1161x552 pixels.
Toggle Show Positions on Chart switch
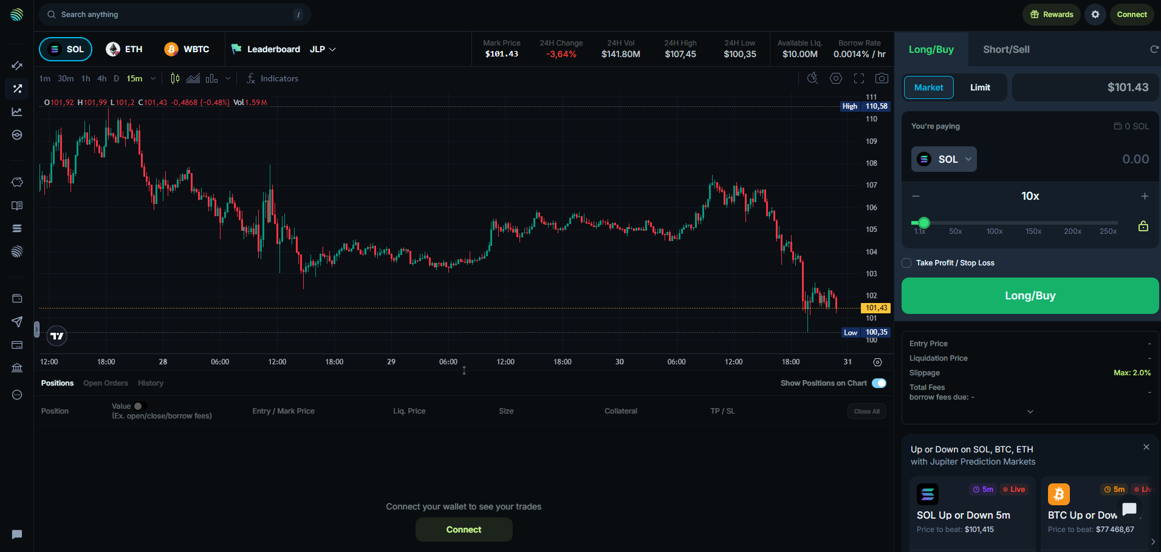(x=879, y=383)
